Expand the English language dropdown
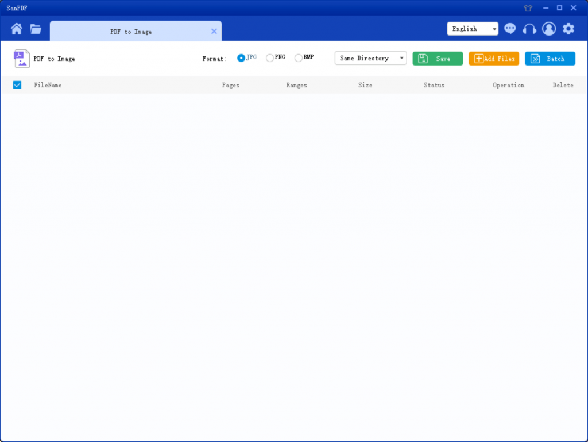The width and height of the screenshot is (588, 442). (473, 29)
